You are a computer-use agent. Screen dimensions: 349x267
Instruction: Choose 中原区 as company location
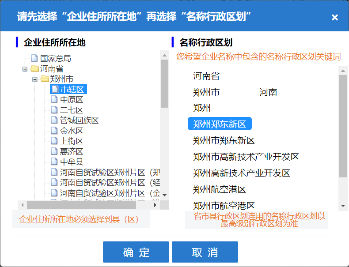click(x=72, y=100)
